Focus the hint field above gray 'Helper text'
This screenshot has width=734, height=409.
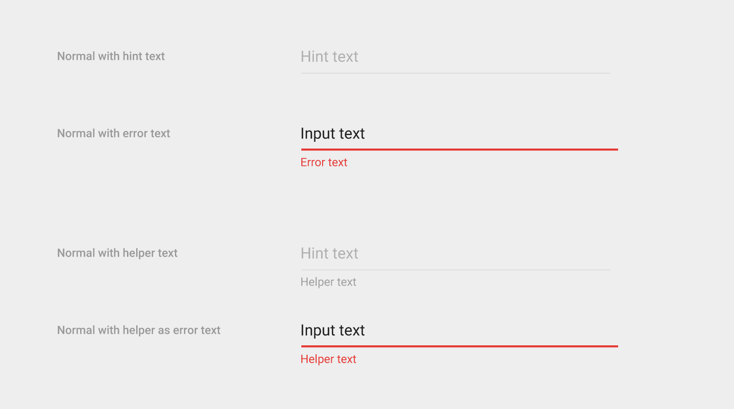pyautogui.click(x=455, y=254)
